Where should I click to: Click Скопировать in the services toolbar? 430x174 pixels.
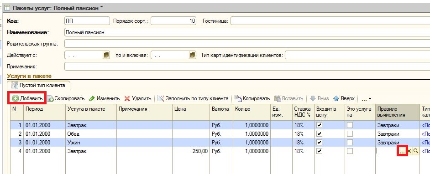pos(66,98)
